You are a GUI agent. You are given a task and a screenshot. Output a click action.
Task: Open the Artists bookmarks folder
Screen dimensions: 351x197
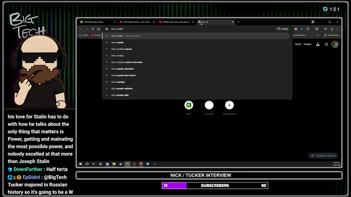[84, 35]
